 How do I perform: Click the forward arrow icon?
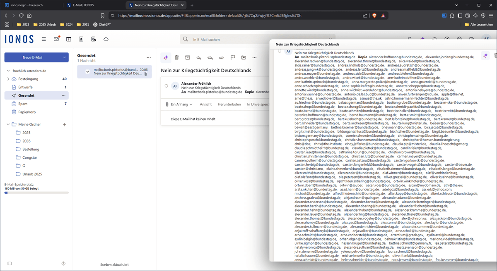coord(221,57)
